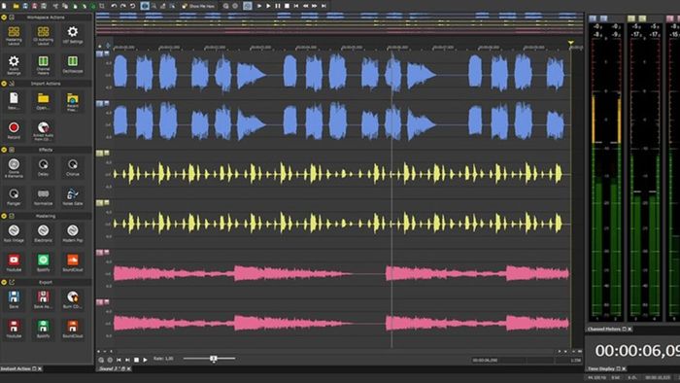Toggle first blue channel enable button
This screenshot has width=680, height=383.
(x=99, y=53)
